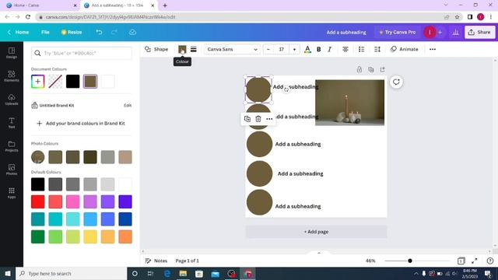498x280 pixels.
Task: Open the grid view page icon
Action: [x=461, y=261]
